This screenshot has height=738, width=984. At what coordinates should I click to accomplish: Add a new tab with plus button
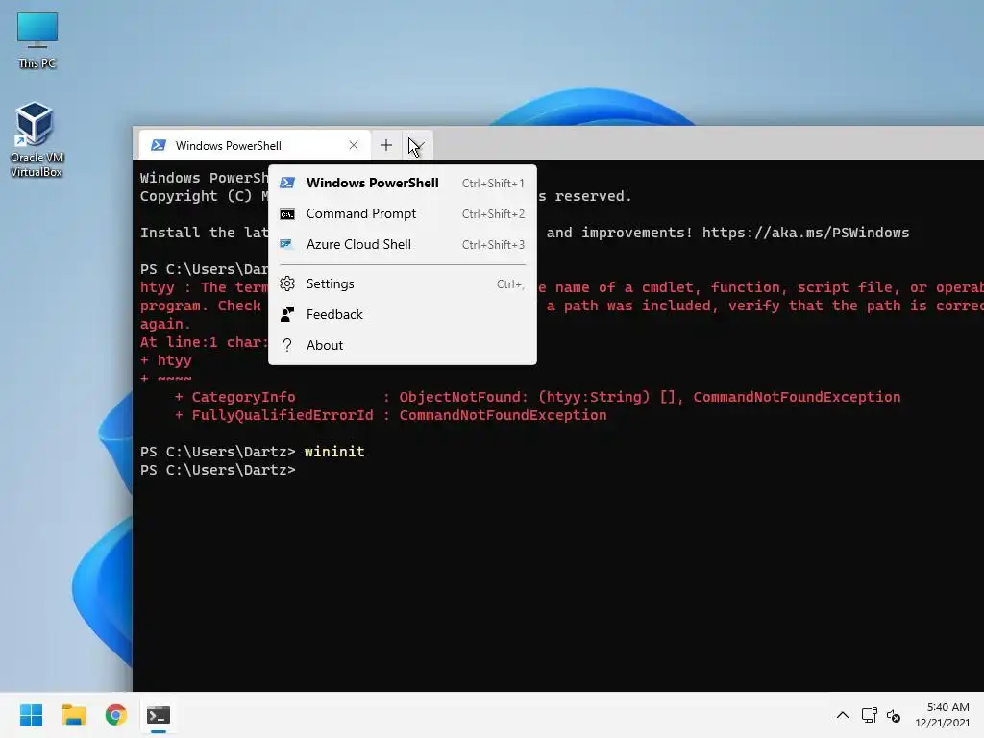[x=386, y=146]
